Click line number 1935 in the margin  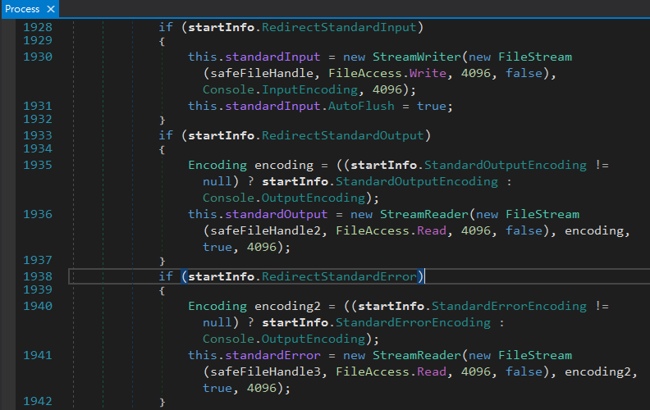(x=38, y=165)
